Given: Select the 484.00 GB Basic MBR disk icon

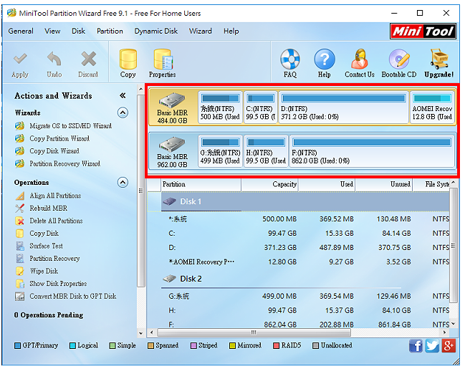Looking at the screenshot, I should (x=172, y=100).
